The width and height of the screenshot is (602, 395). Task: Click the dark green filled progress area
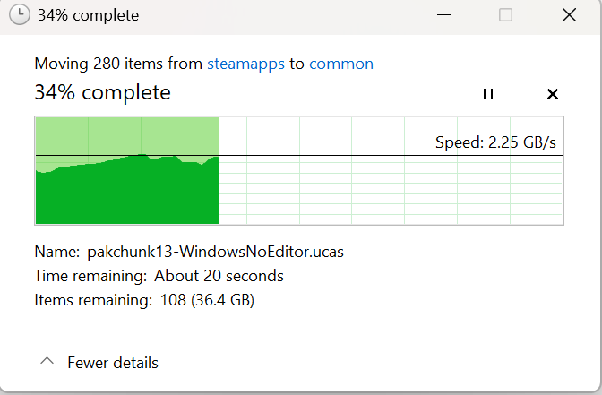coord(126,196)
